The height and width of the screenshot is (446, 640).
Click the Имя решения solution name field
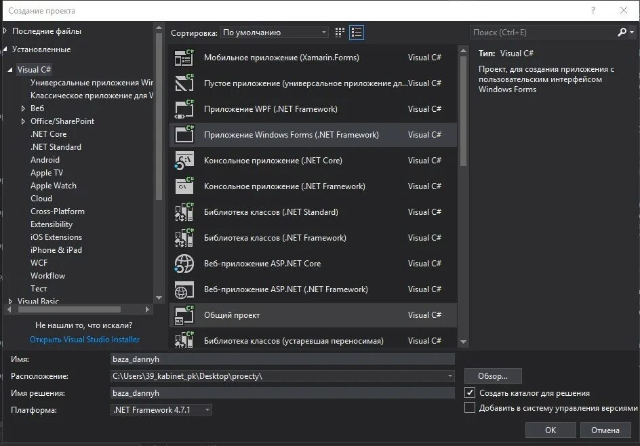(283, 393)
